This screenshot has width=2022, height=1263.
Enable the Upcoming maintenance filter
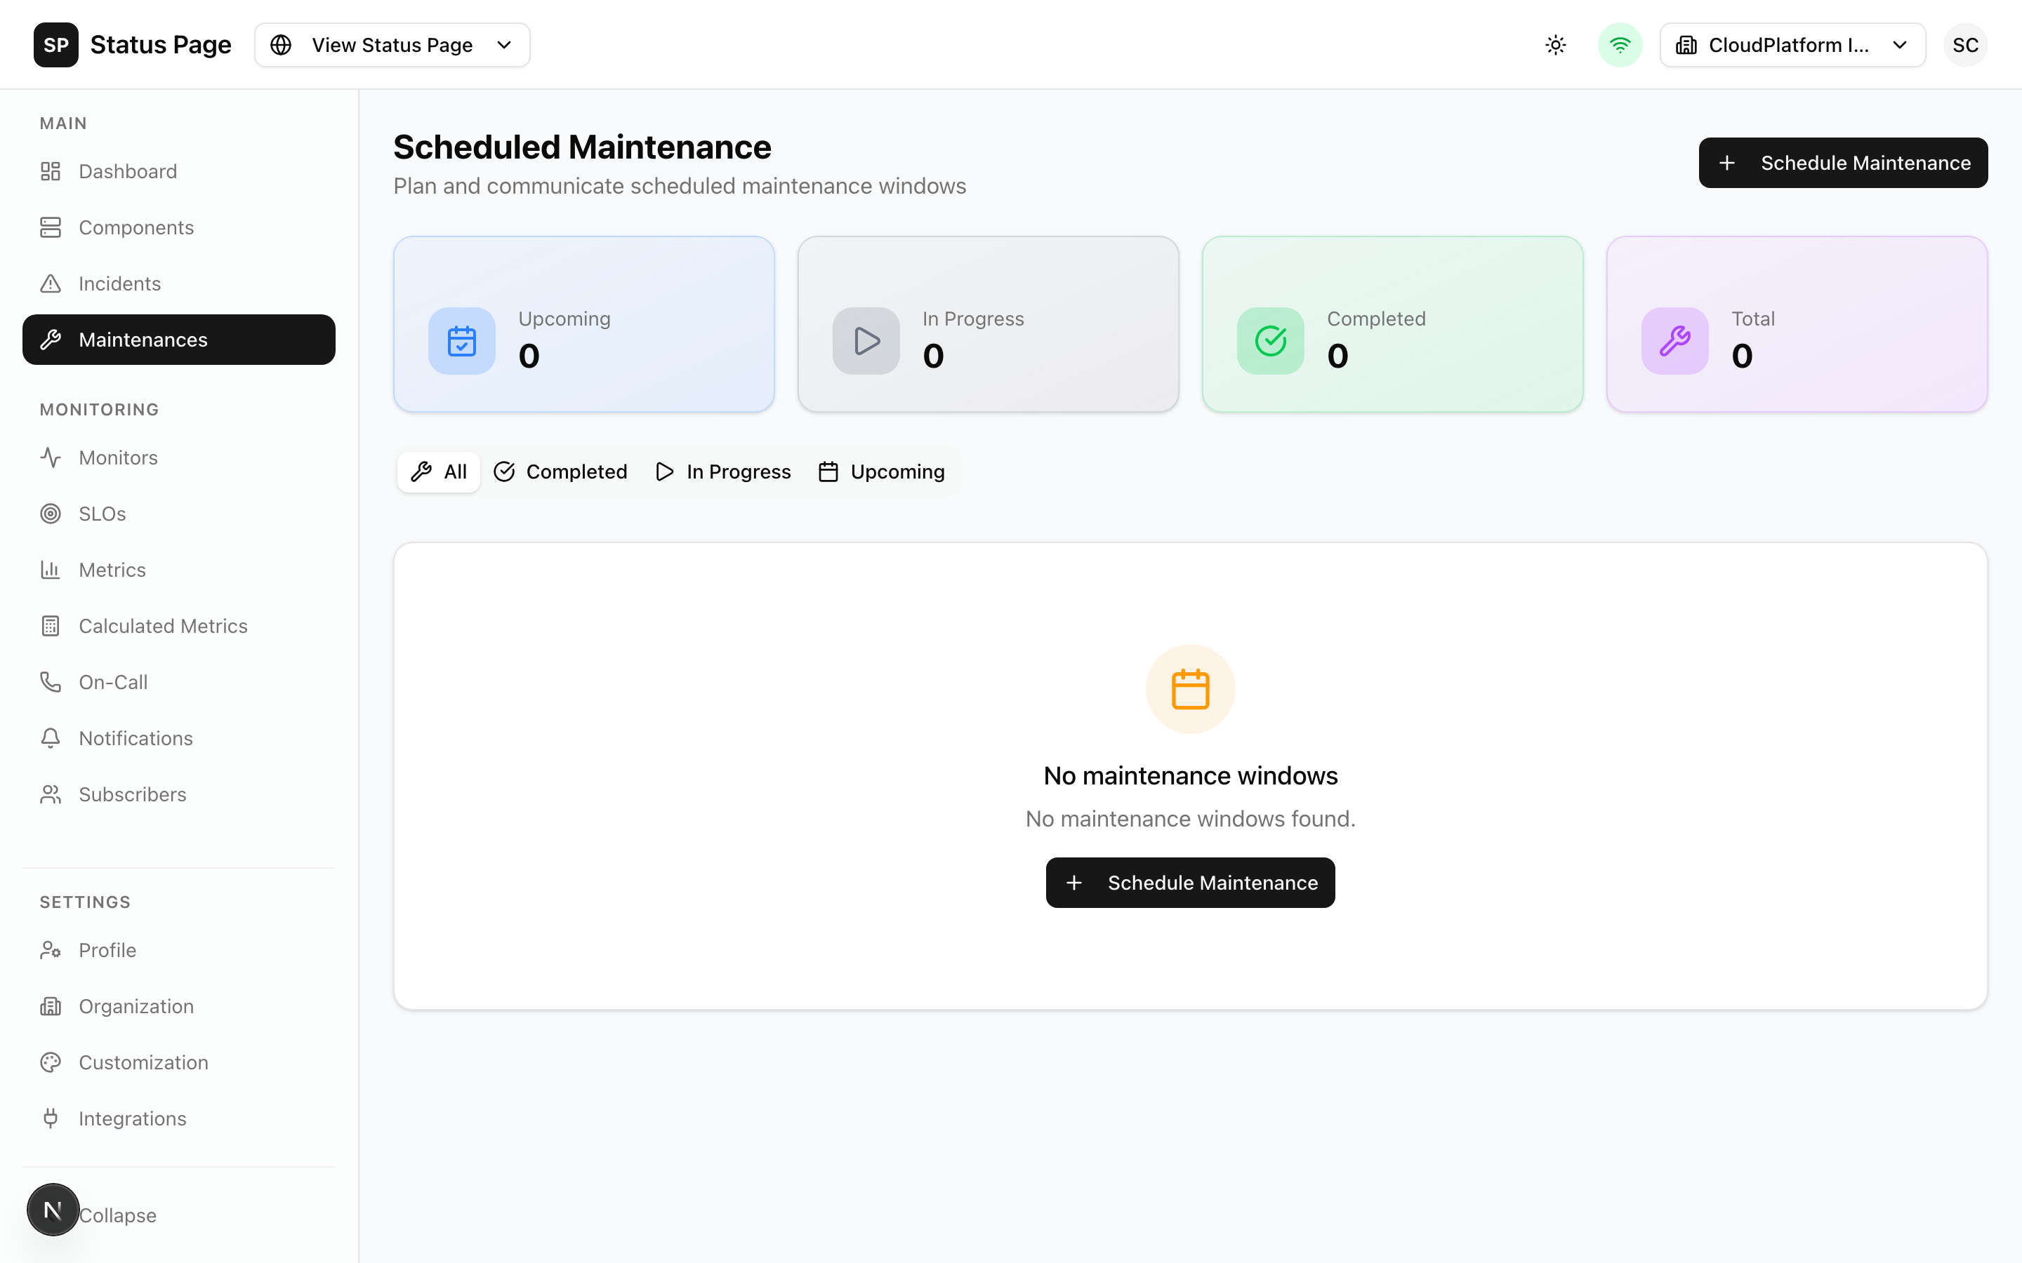click(882, 471)
